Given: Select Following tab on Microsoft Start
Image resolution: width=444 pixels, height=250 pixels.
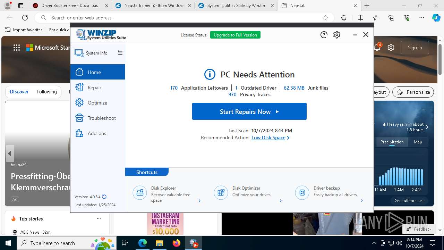Looking at the screenshot, I should [x=46, y=92].
